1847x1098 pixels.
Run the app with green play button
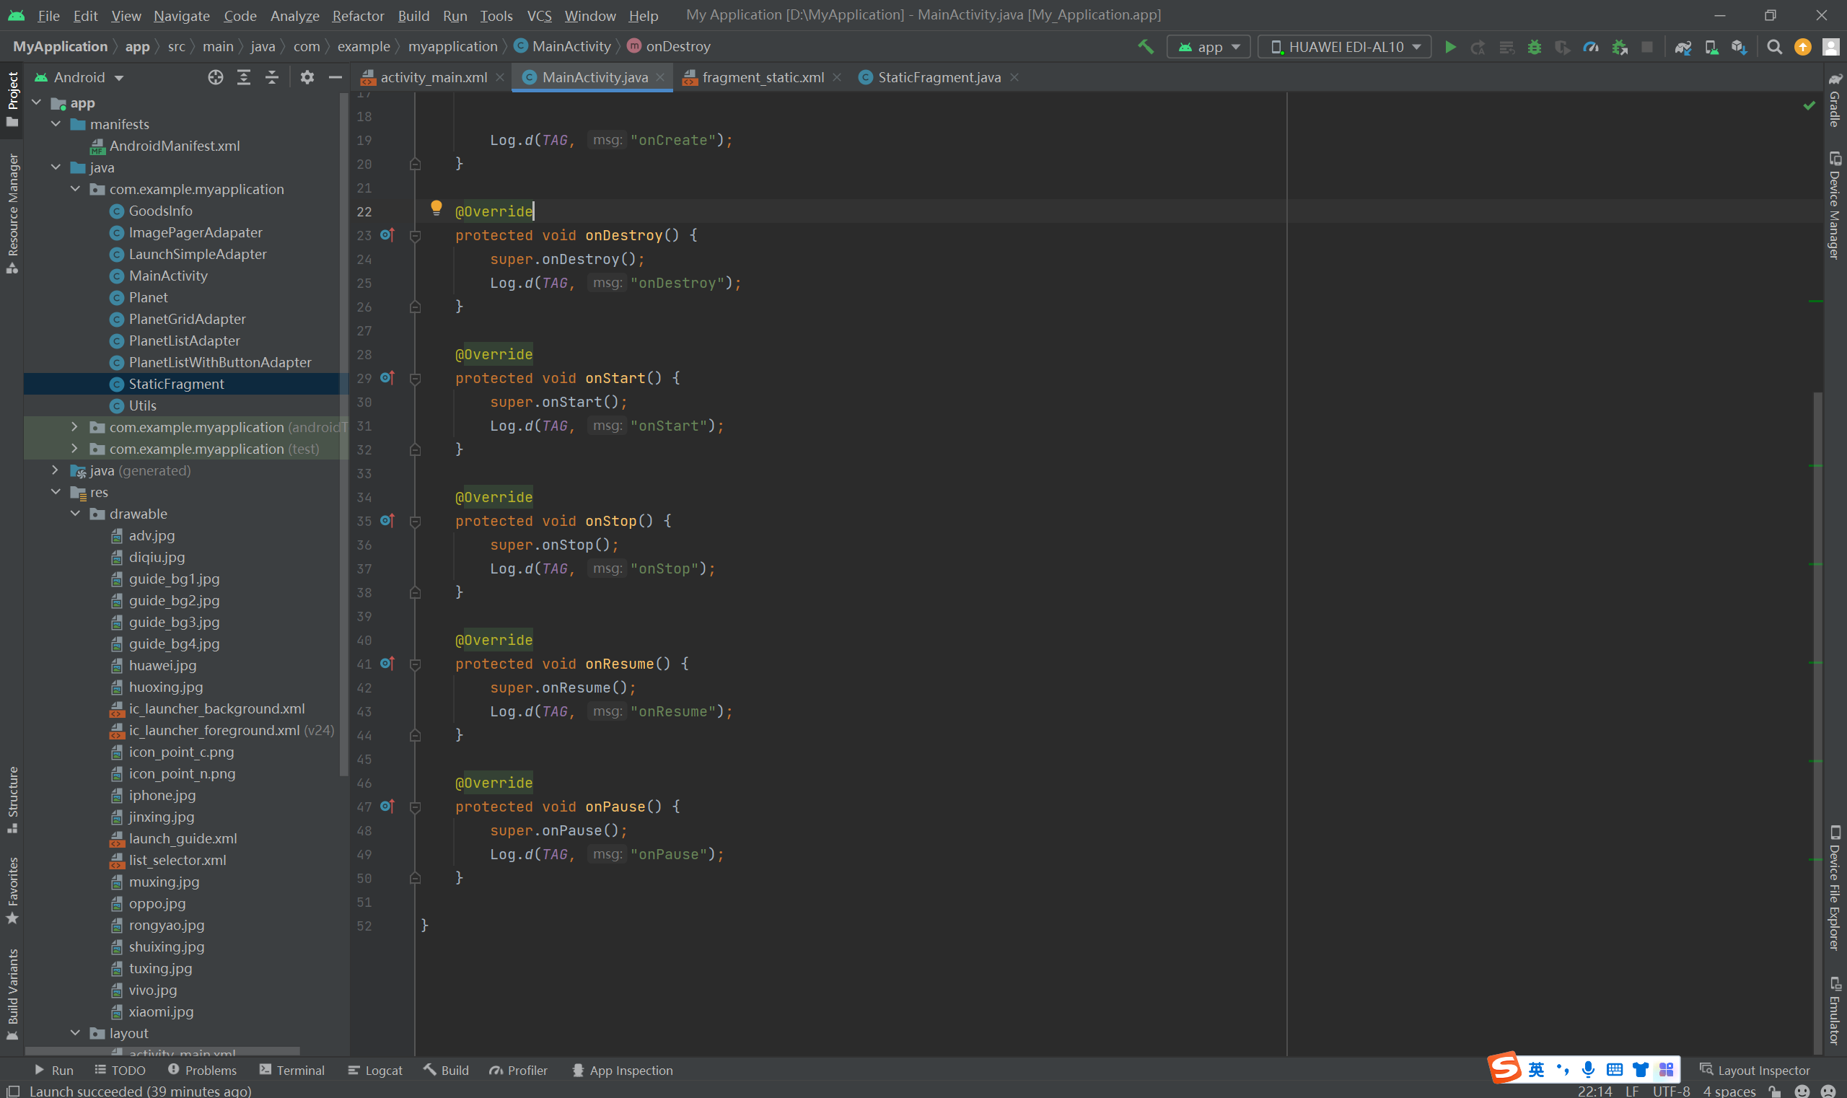click(x=1450, y=47)
